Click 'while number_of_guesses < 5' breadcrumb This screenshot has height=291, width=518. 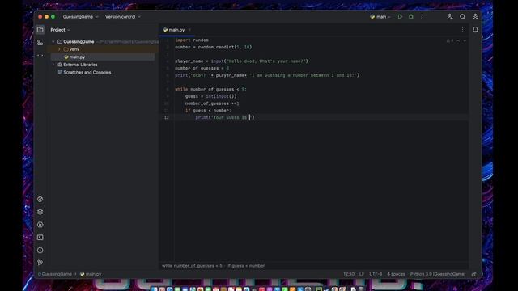coord(192,266)
